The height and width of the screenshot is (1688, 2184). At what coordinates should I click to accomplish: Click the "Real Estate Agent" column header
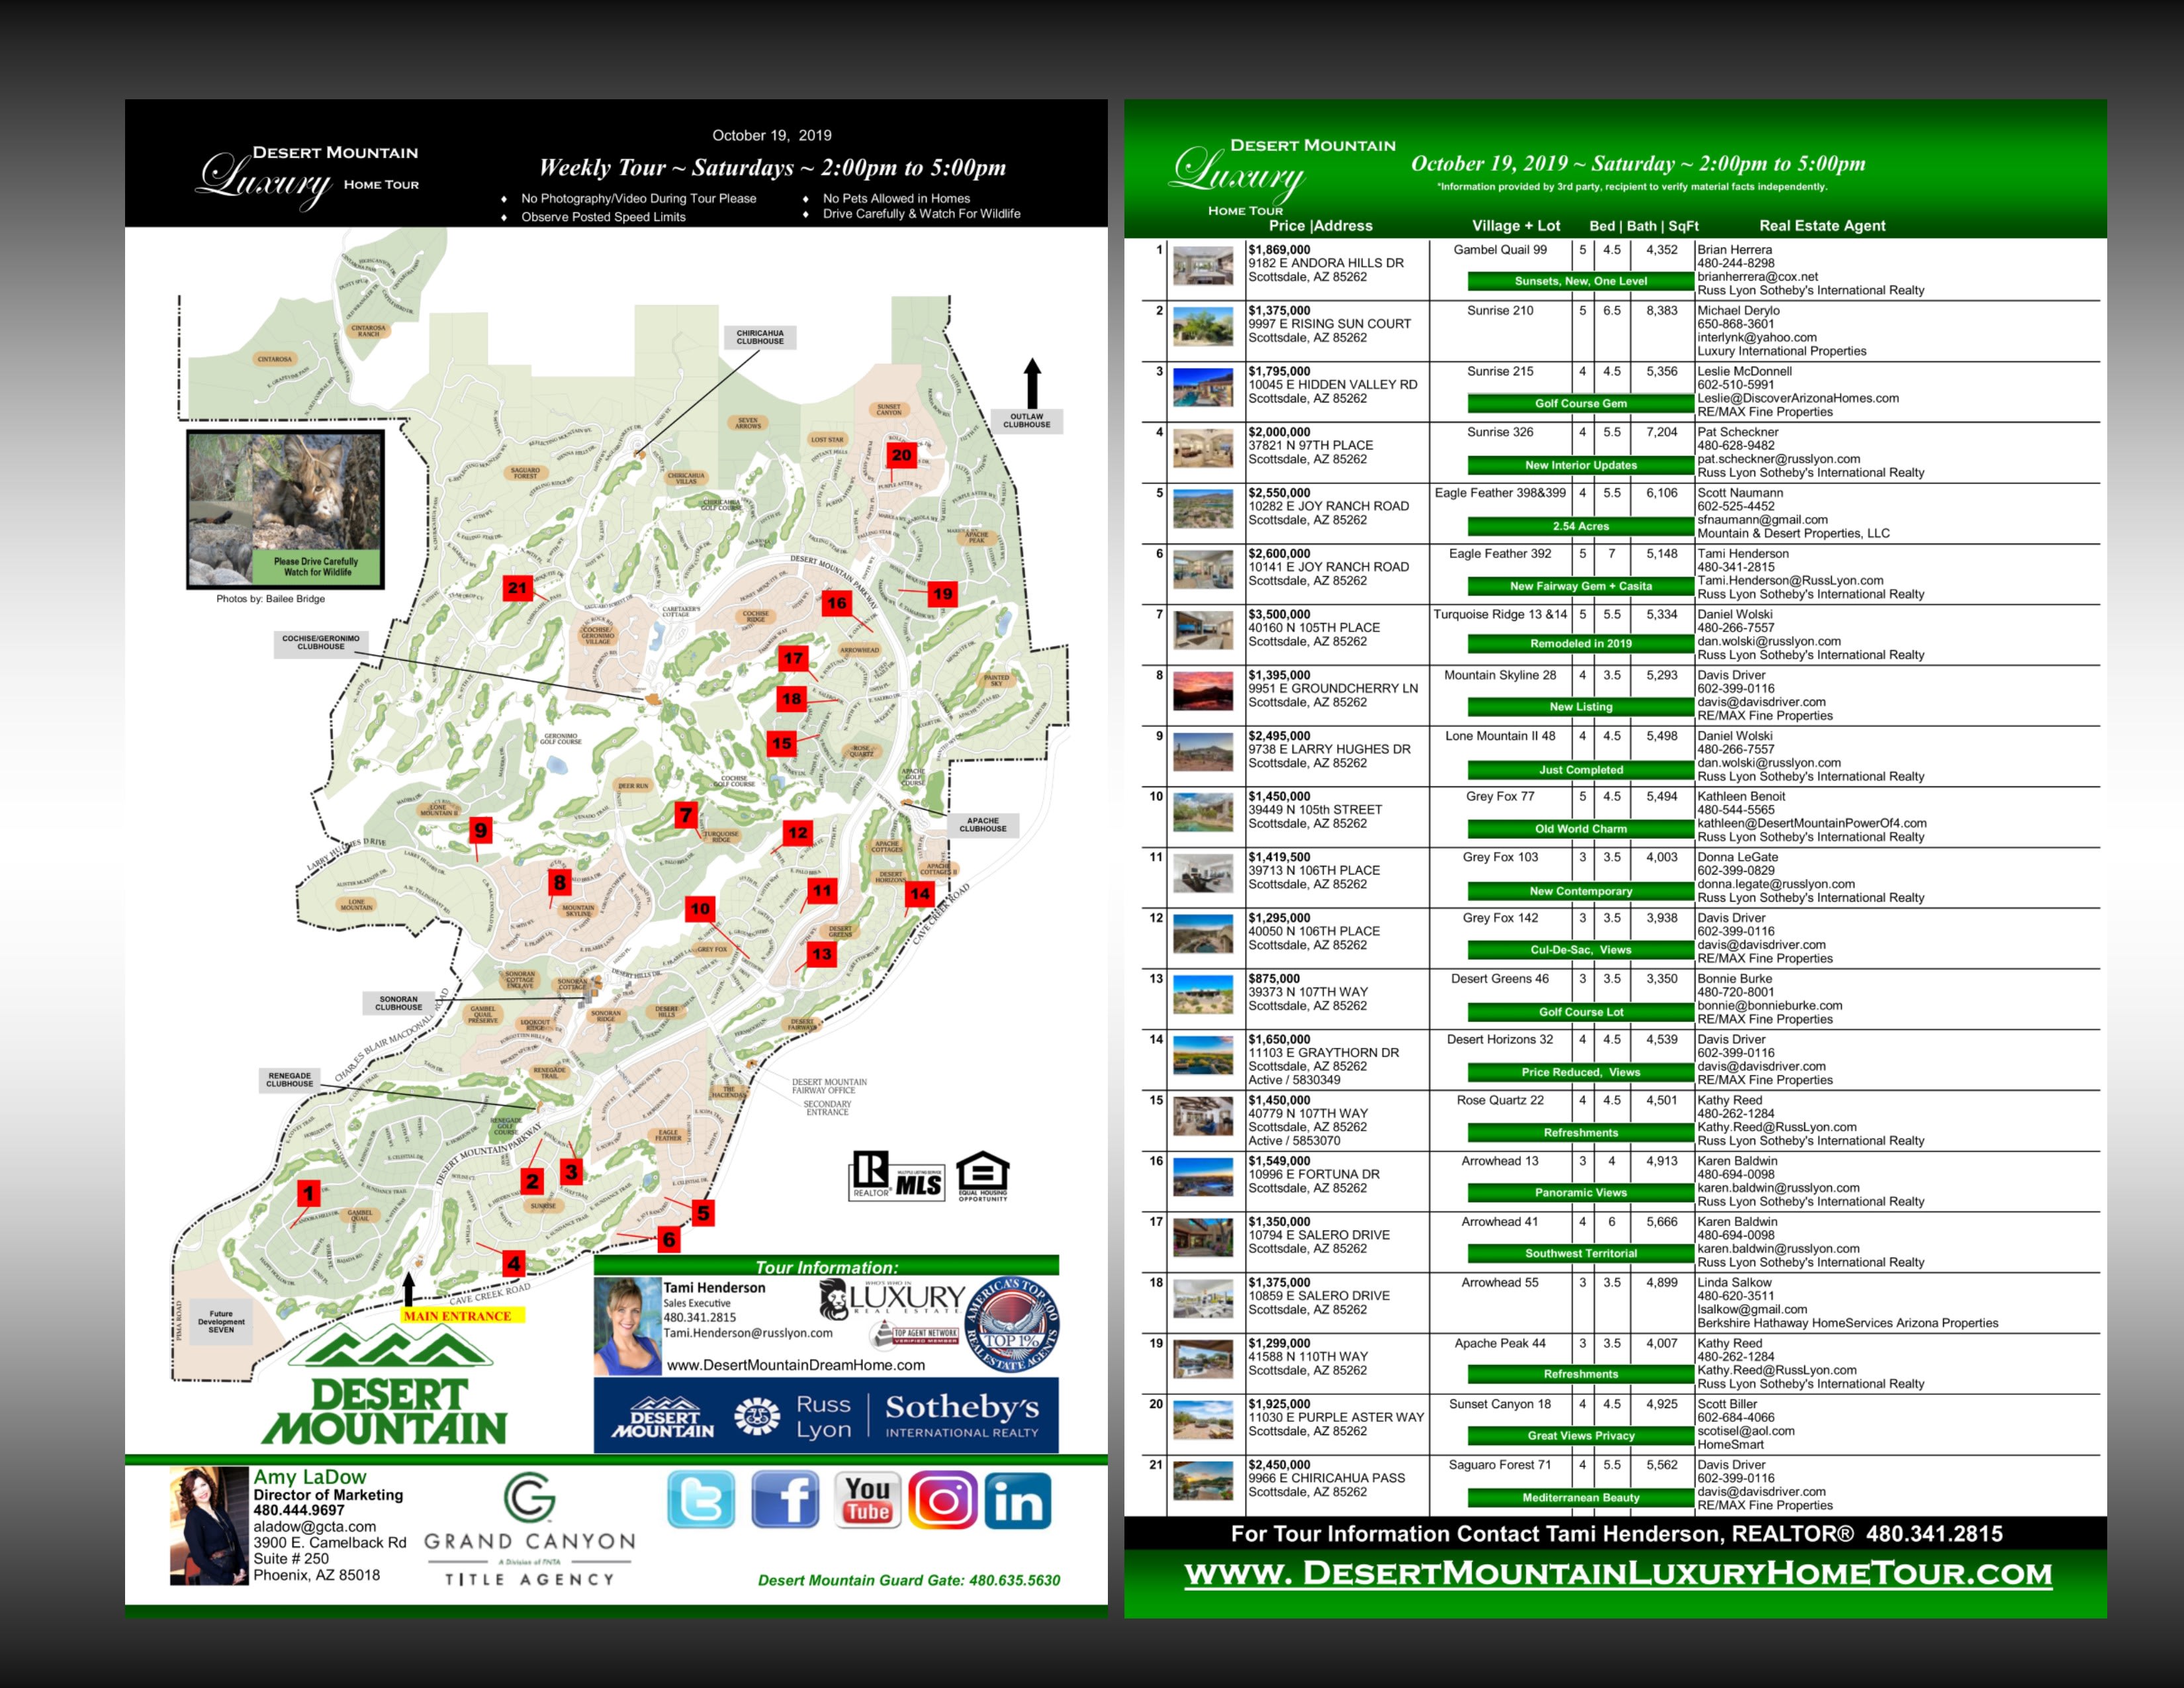[x=1822, y=226]
